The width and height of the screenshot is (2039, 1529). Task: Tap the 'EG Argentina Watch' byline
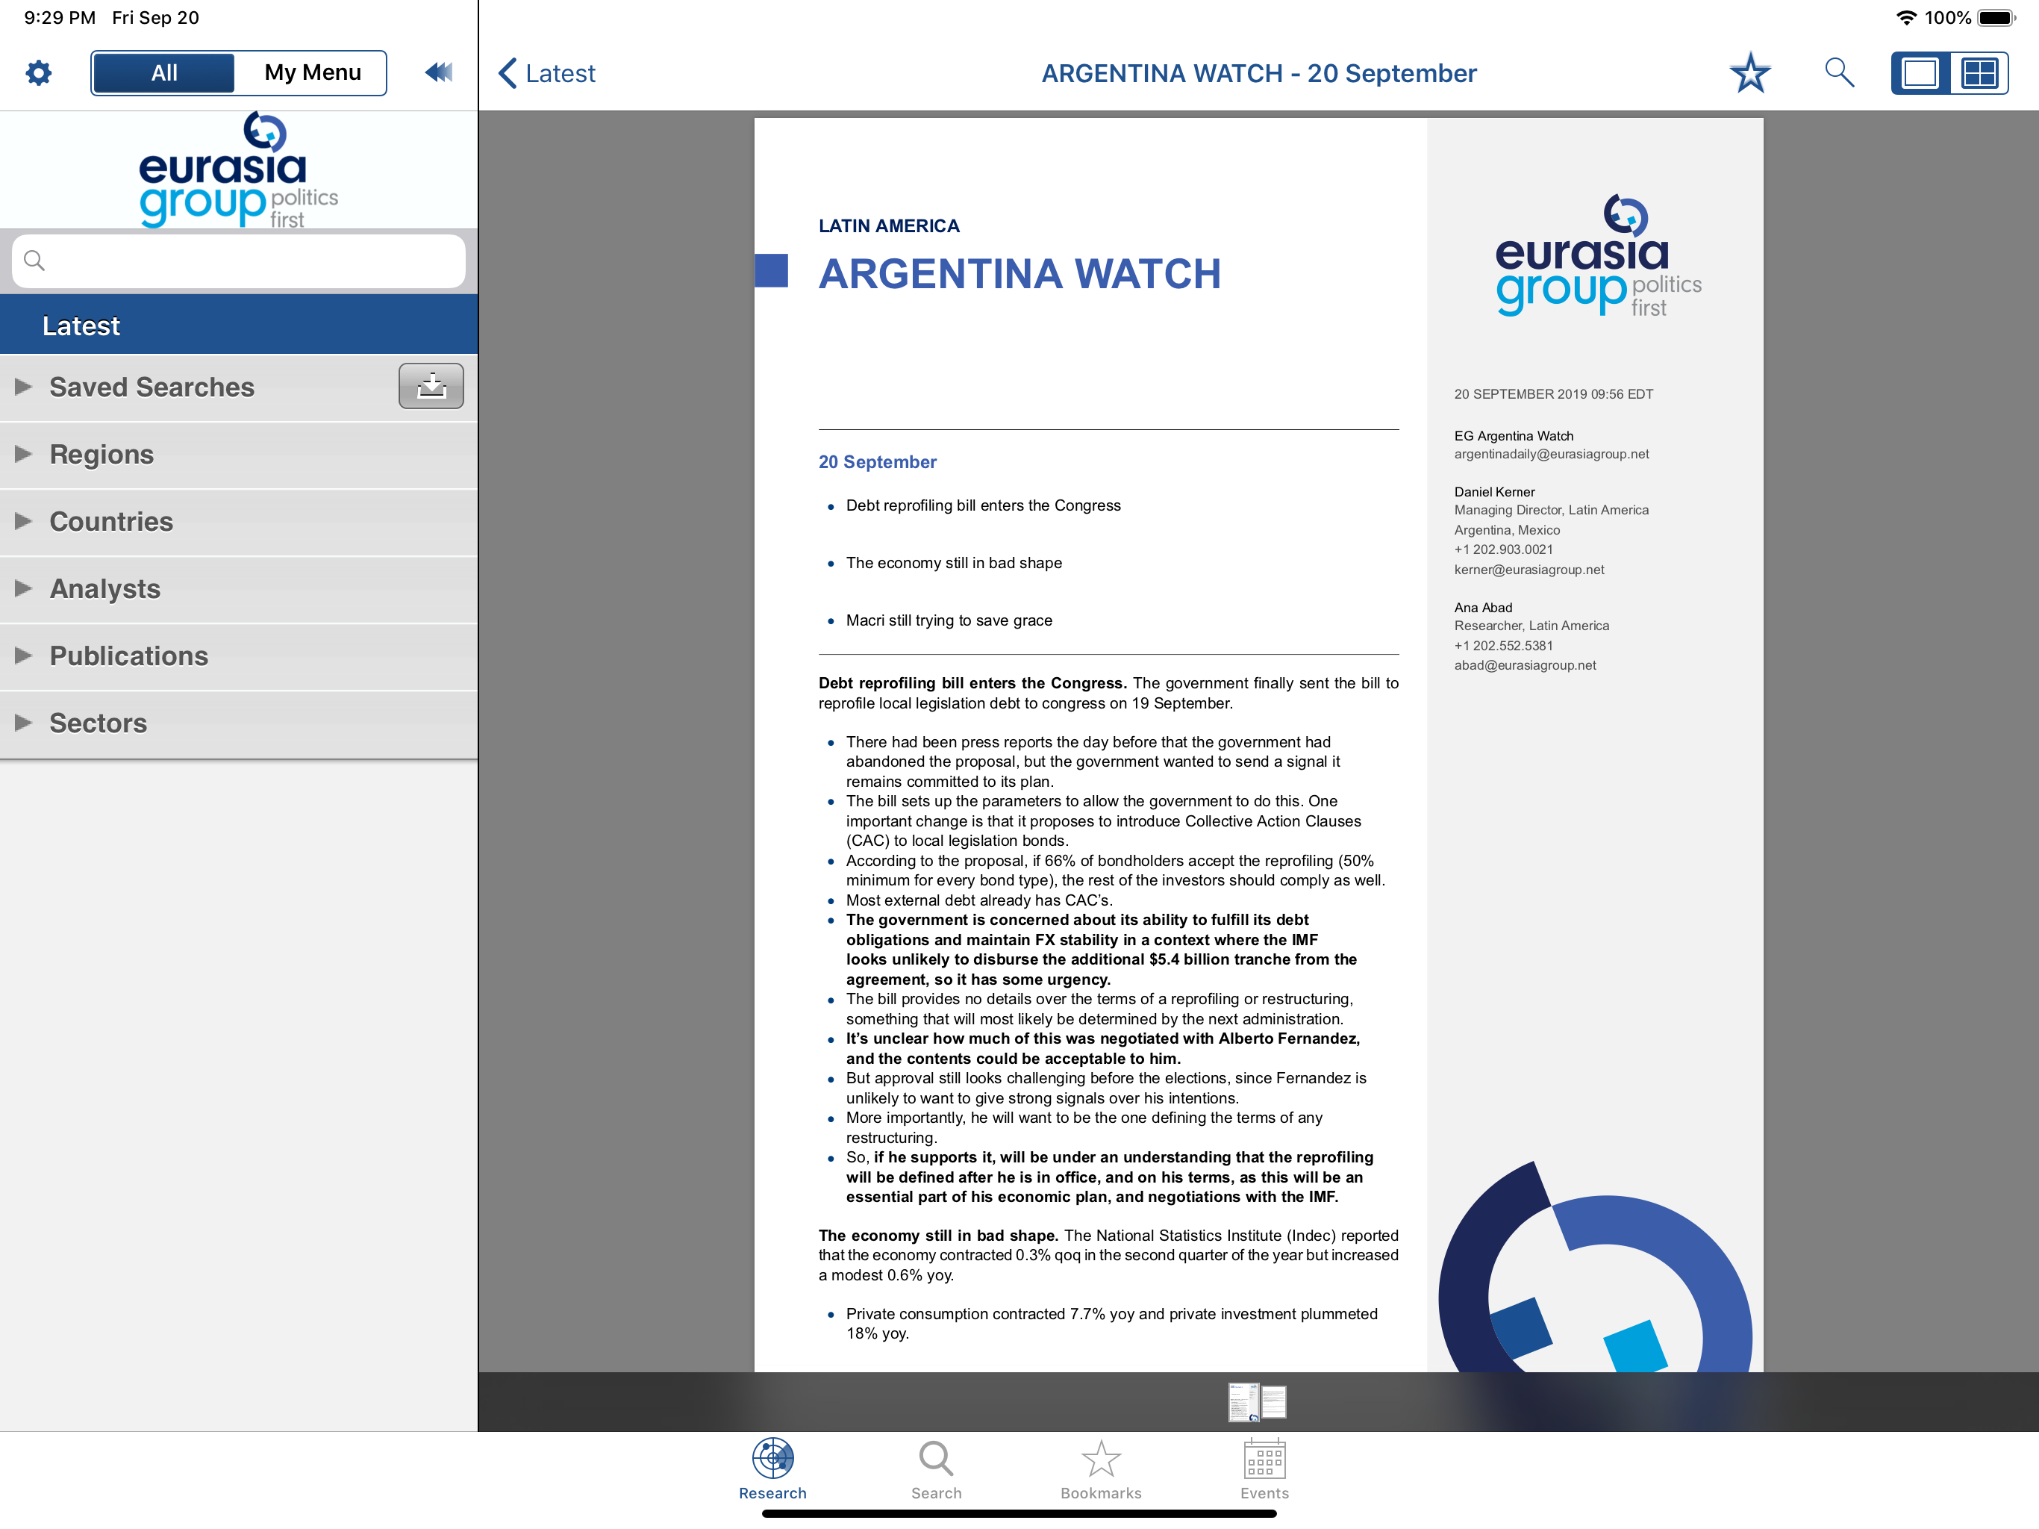point(1514,436)
